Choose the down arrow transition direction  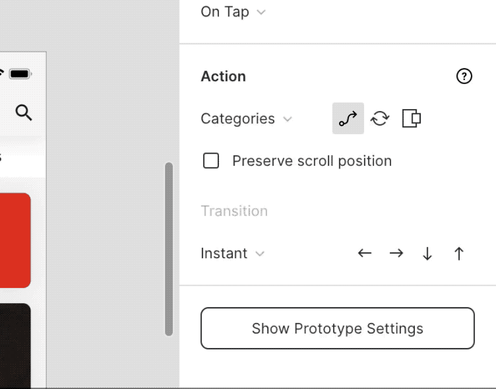[427, 253]
